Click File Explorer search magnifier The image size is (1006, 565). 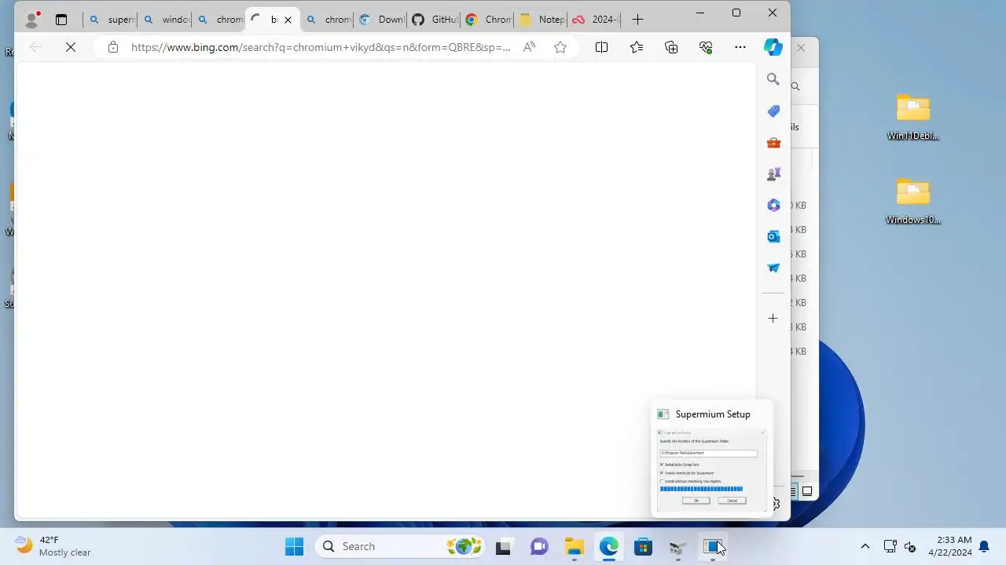tap(795, 86)
